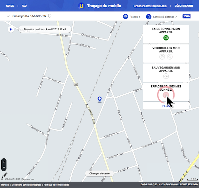Select SAUVEGARDER MON APPAREIL card

(x=166, y=73)
